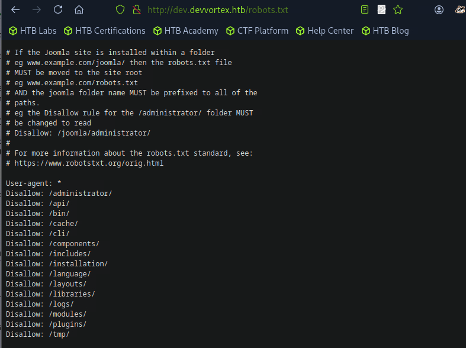
Task: Open the CTF Platform bookmark
Action: pos(257,31)
